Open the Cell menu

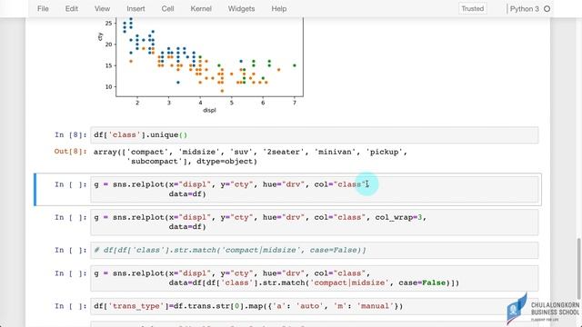pyautogui.click(x=167, y=8)
